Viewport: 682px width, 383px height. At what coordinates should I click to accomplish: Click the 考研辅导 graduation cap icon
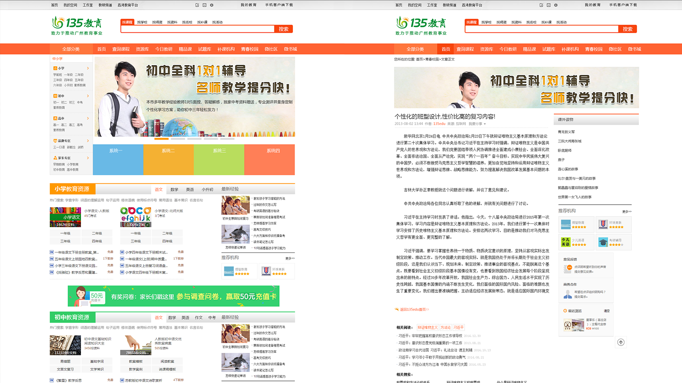(603, 242)
